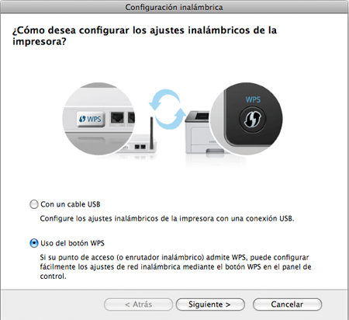The image size is (349, 320).
Task: Click the WPS button on the router illustration
Action: click(91, 119)
